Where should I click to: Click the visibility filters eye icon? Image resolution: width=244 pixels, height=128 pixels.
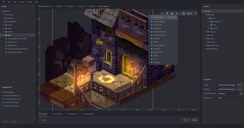177,13
